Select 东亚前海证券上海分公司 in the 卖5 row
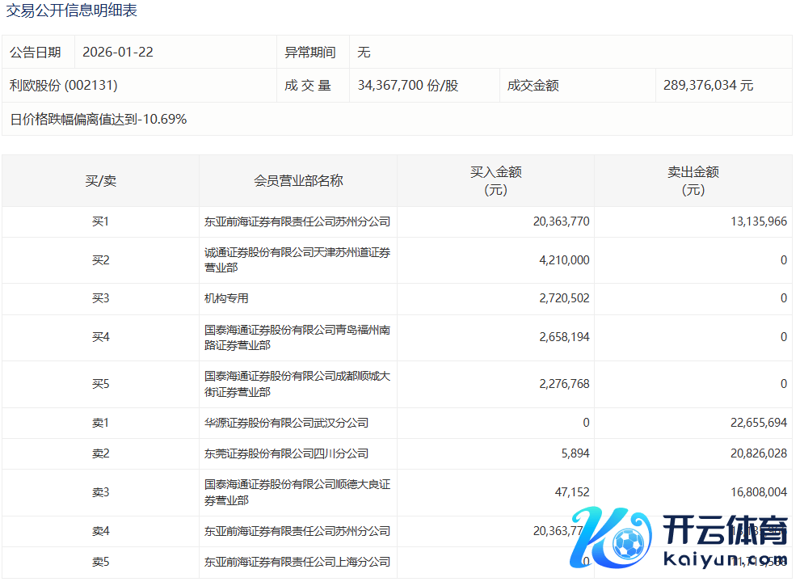The image size is (800, 586). coord(297,562)
